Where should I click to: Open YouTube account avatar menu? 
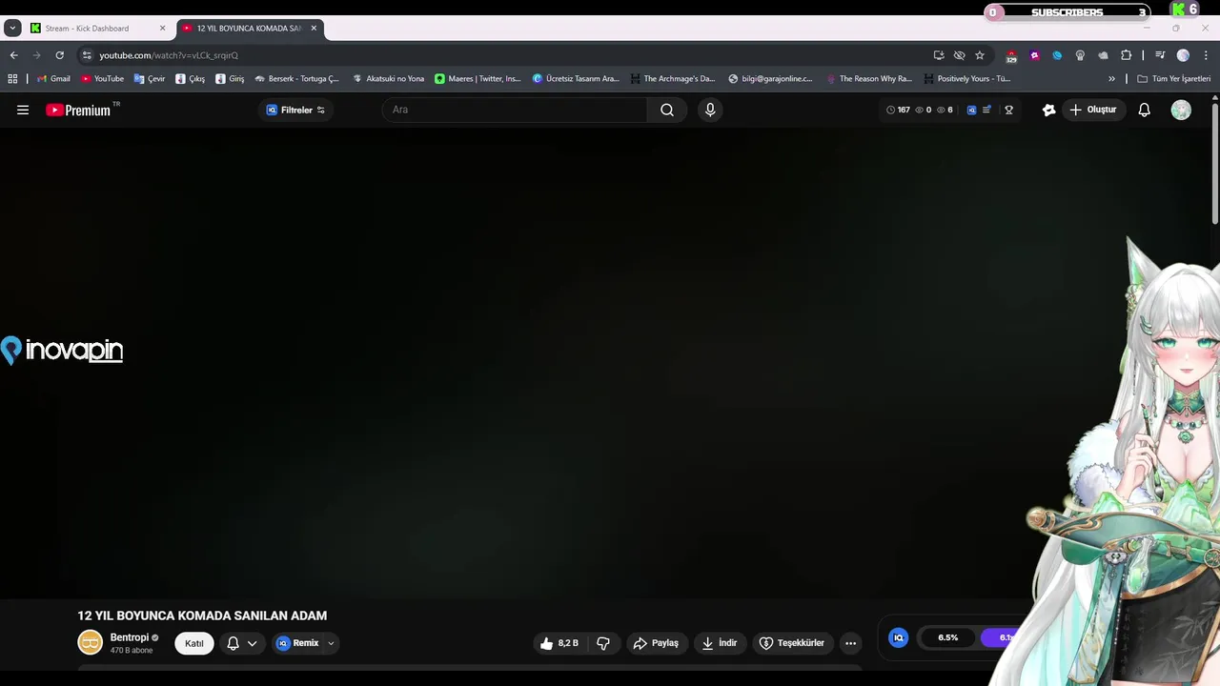[x=1181, y=110]
